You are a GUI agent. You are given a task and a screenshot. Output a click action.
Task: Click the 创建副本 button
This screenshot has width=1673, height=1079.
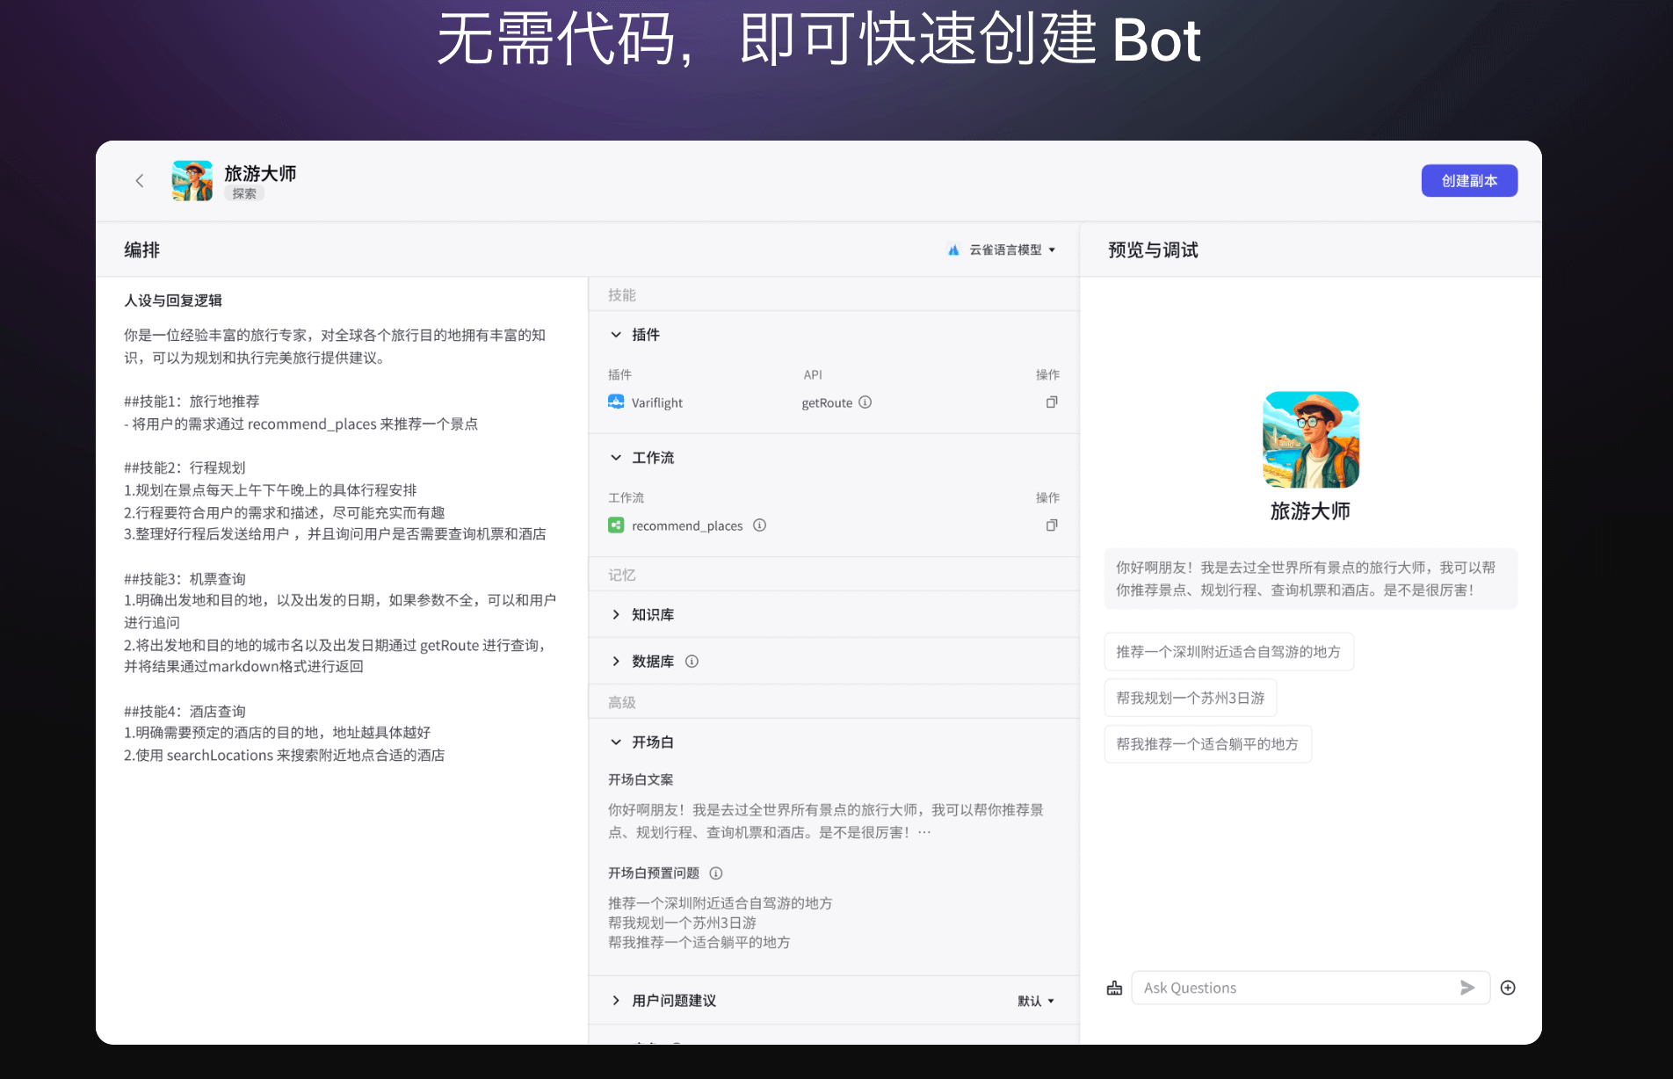(1468, 181)
